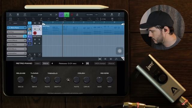Open the Media browser

coord(10,15)
